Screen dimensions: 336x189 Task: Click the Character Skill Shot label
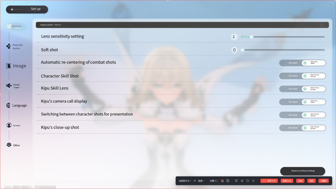(x=60, y=76)
